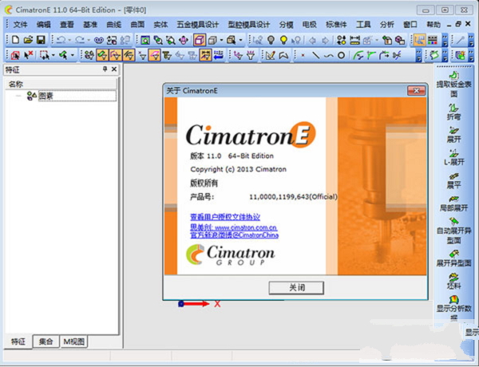479x367 pixels.
Task: Toggle the highlighted wireframe cube display icon
Action: [199, 40]
